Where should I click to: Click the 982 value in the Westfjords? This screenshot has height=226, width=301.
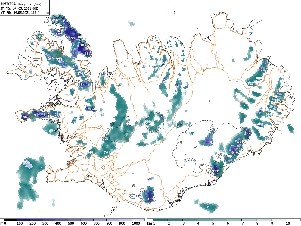(x=39, y=37)
